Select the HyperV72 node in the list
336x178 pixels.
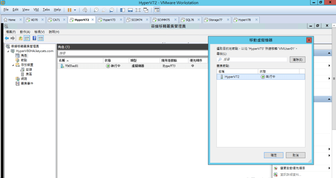coord(232,77)
